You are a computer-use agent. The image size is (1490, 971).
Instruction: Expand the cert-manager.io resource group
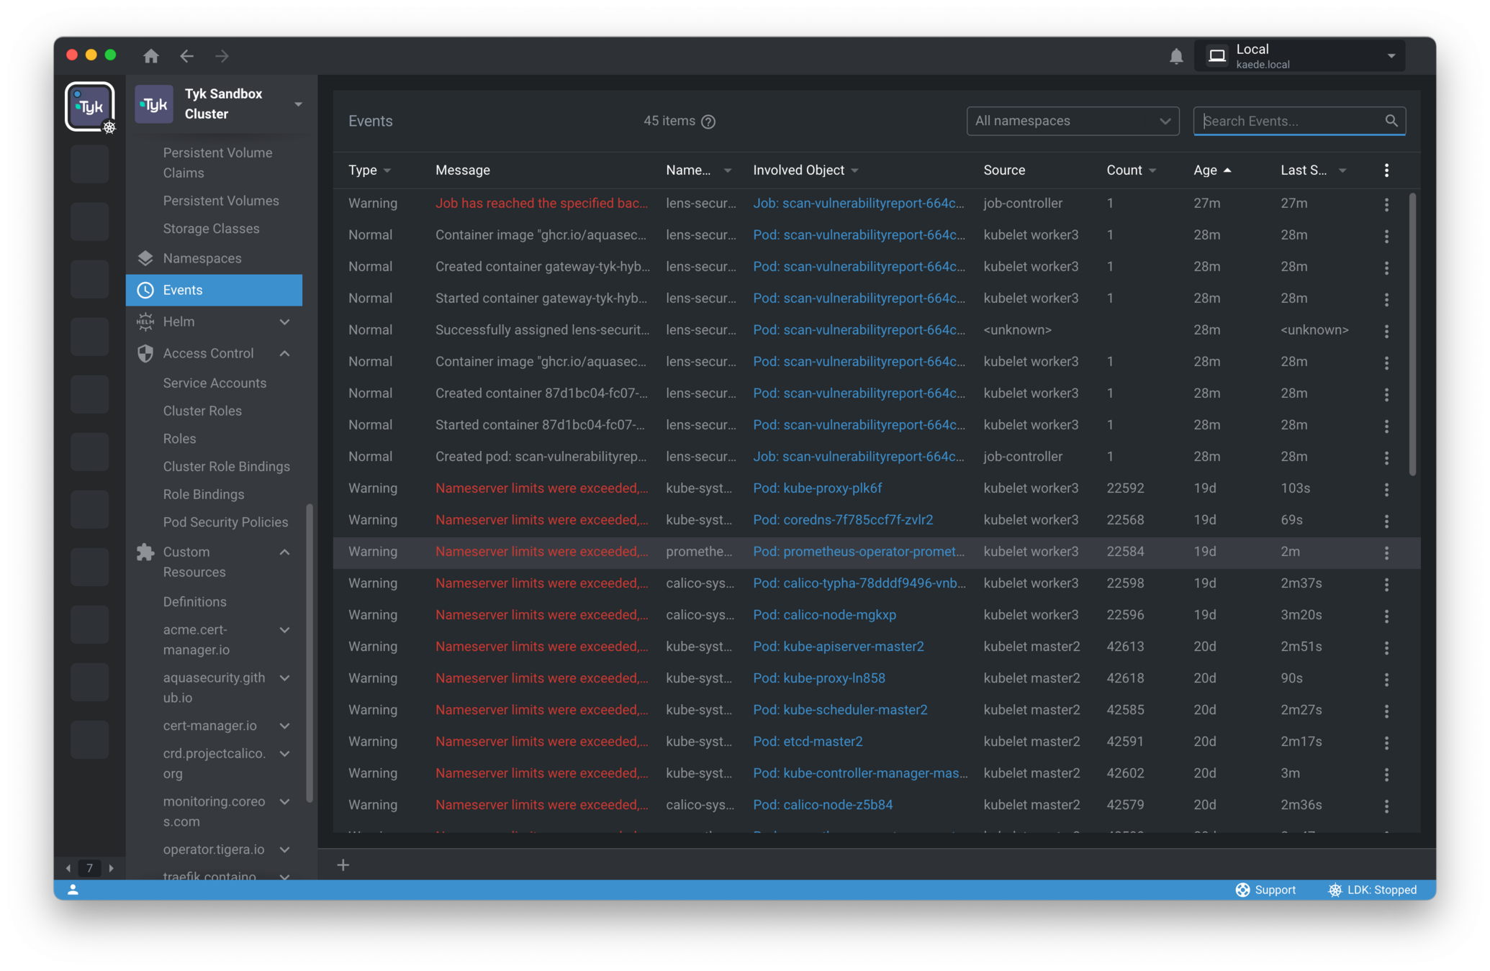point(284,726)
